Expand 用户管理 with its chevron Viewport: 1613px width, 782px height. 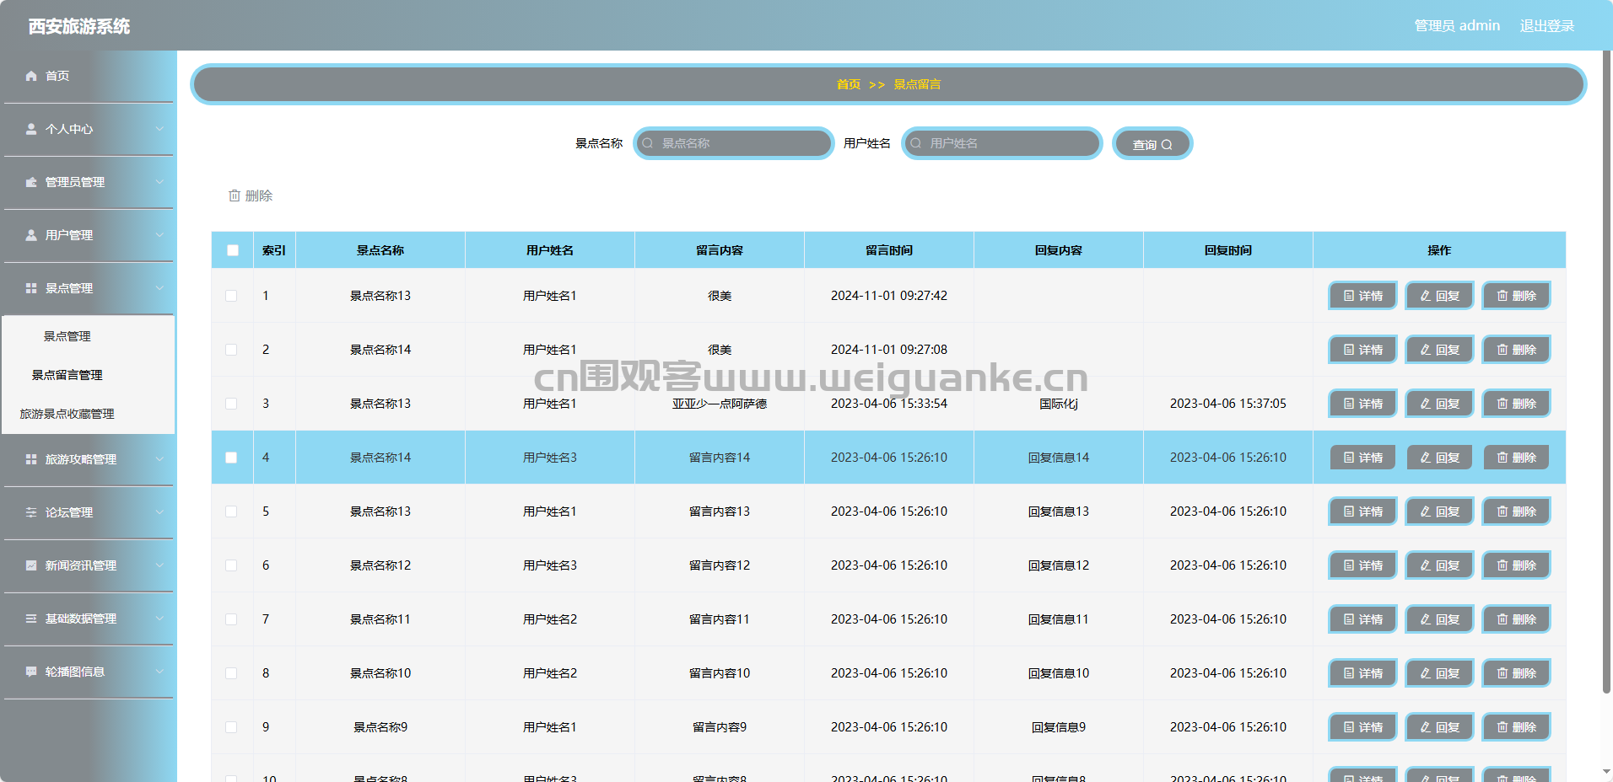[159, 235]
